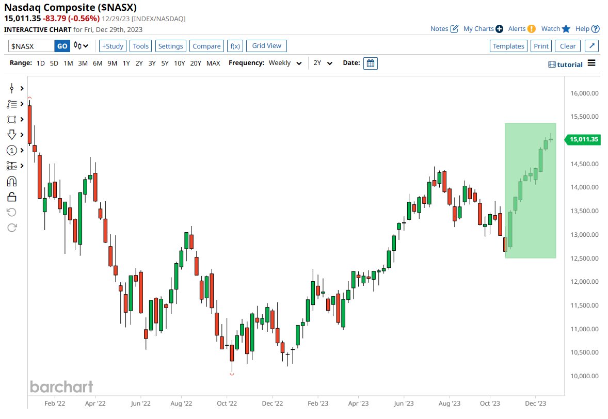Clear the chart with Clear button
Image resolution: width=608 pixels, height=419 pixels.
[x=568, y=46]
